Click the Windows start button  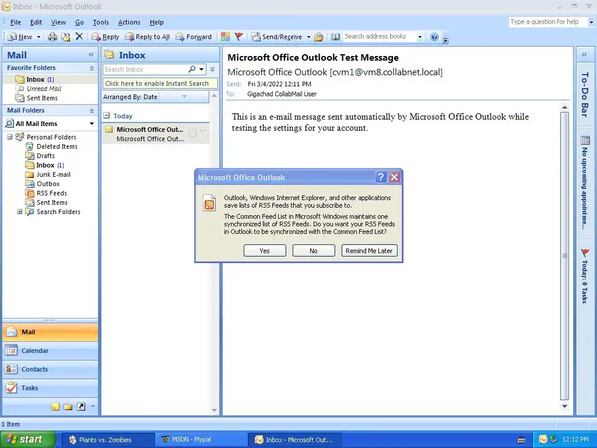tap(27, 439)
